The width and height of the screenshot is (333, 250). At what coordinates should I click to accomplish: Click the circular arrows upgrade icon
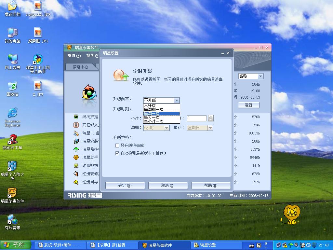89,92
